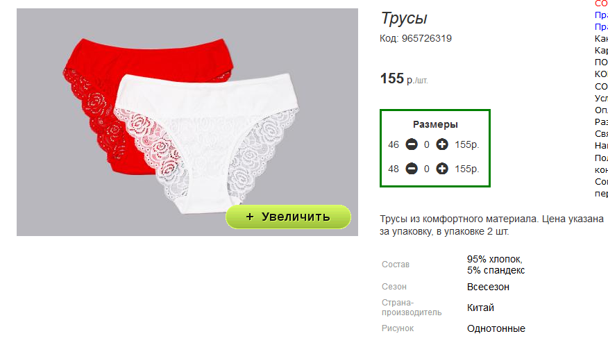
Task: Select the size 48 quantity value
Action: pos(427,169)
